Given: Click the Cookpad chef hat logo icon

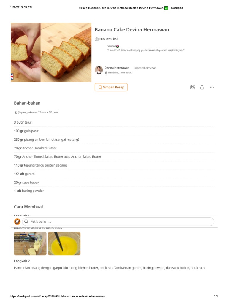Looking at the screenshot, I should [x=17, y=221].
